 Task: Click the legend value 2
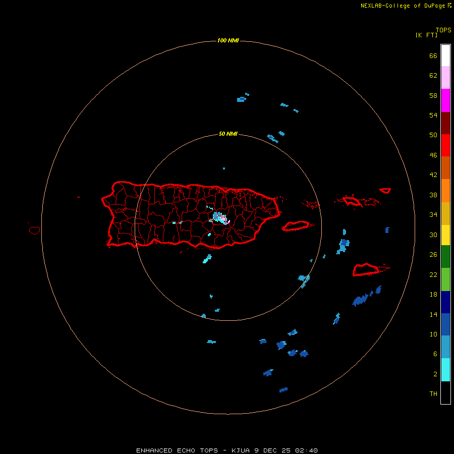pos(435,374)
